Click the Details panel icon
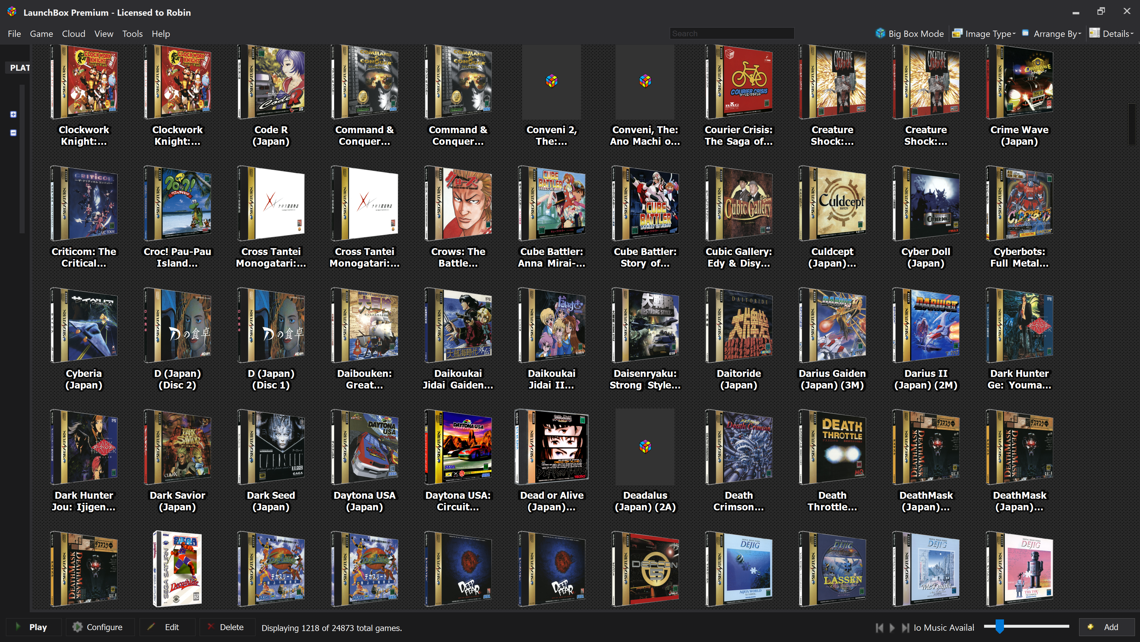Viewport: 1140px width, 642px height. (1094, 33)
